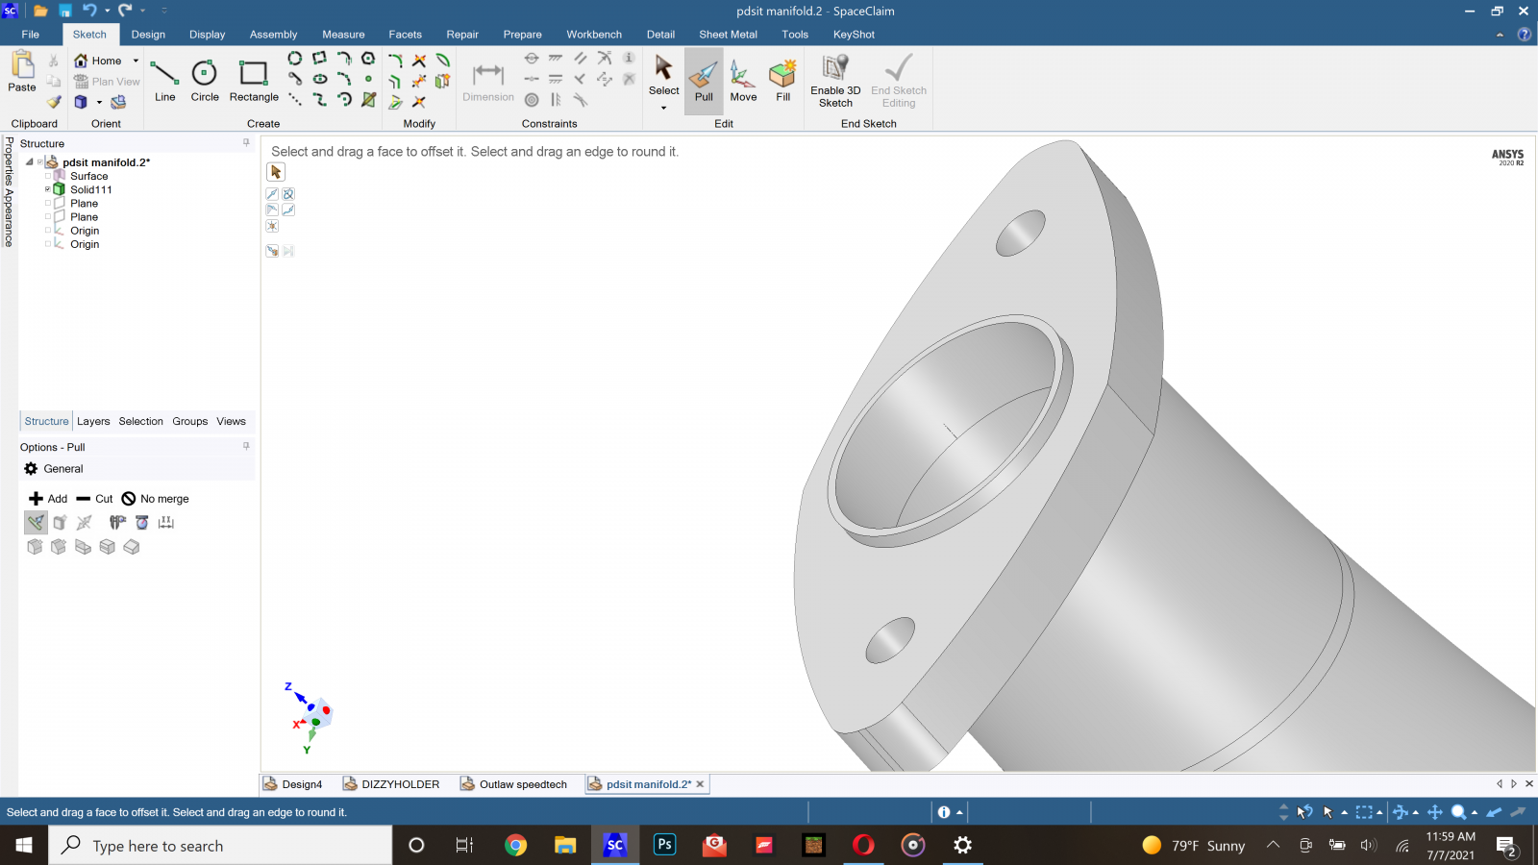Click the Home orient view button

tap(98, 61)
